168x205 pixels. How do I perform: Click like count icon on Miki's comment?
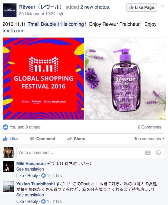click(43, 176)
